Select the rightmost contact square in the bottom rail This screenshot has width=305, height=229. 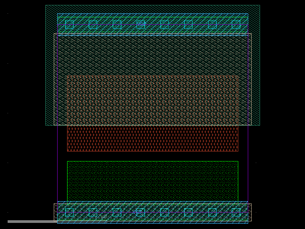(236, 212)
